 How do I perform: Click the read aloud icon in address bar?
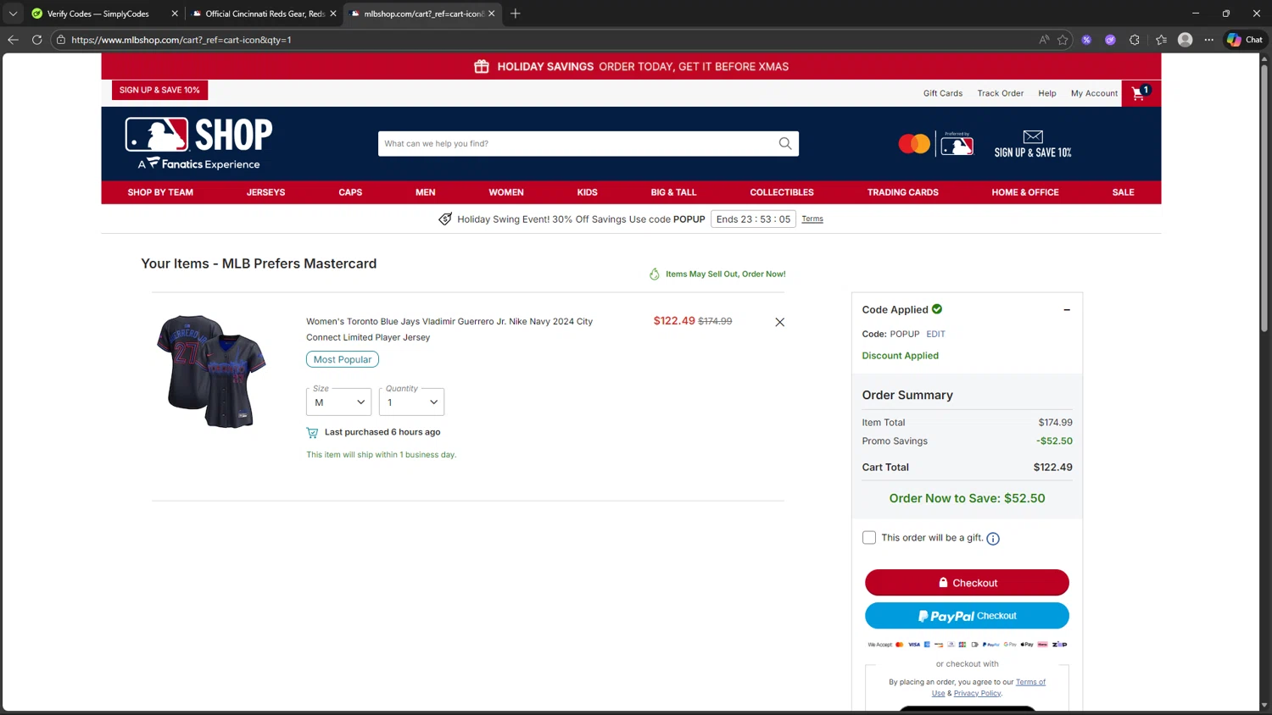tap(1044, 40)
